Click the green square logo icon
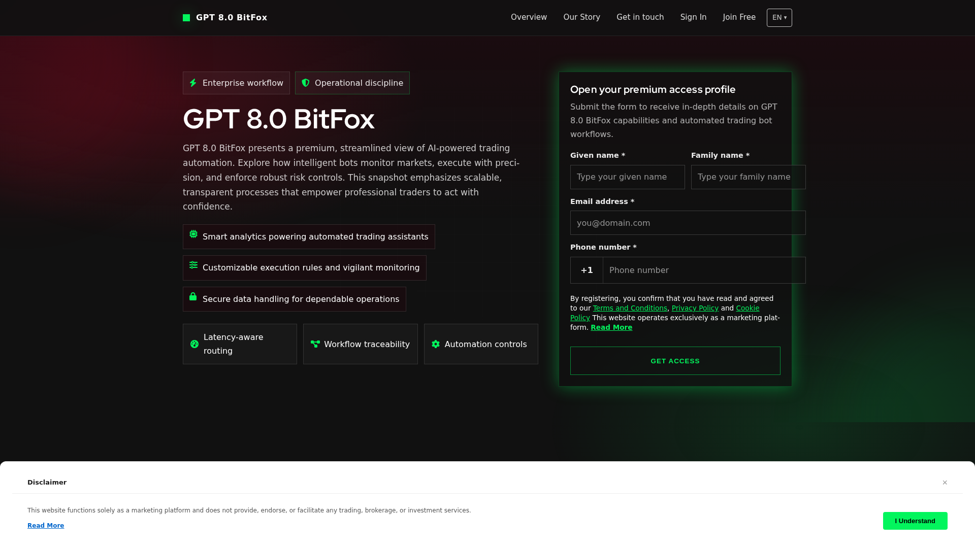Viewport: 975px width, 548px height. (x=186, y=18)
